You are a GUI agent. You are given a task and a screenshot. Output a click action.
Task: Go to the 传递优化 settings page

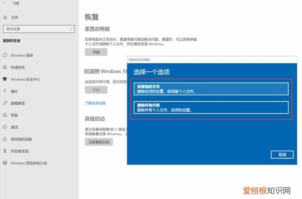click(18, 67)
